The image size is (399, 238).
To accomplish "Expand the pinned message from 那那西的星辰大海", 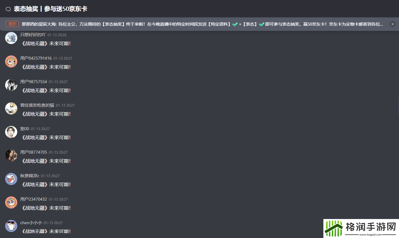I will point(202,24).
